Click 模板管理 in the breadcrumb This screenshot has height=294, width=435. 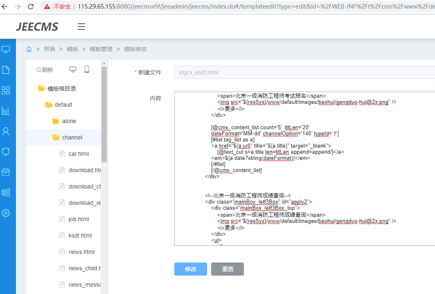(101, 49)
